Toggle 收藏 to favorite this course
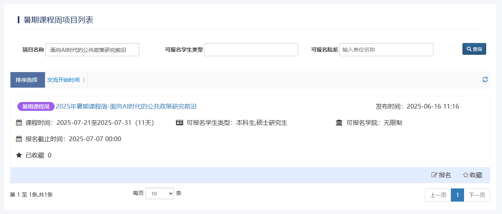Screen dimensions: 502x214 pyautogui.click(x=472, y=175)
